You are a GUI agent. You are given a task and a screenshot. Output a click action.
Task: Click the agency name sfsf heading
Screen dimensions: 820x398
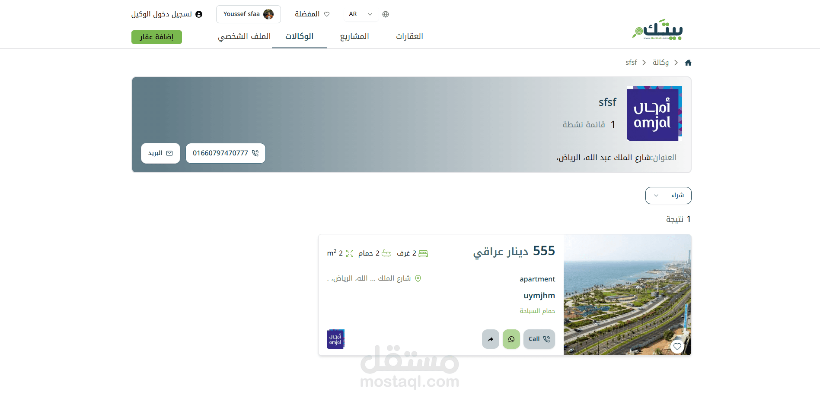(x=607, y=102)
